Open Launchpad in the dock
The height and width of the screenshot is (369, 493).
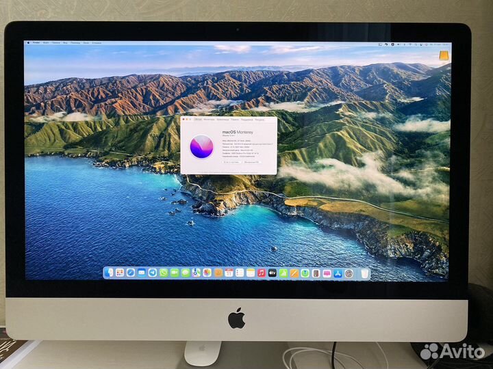(x=120, y=273)
